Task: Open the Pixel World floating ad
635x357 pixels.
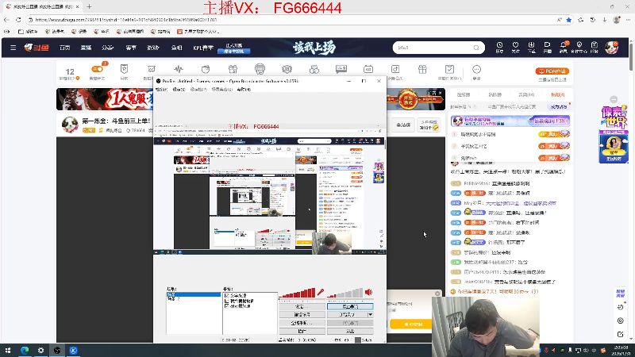Action: pos(614,135)
